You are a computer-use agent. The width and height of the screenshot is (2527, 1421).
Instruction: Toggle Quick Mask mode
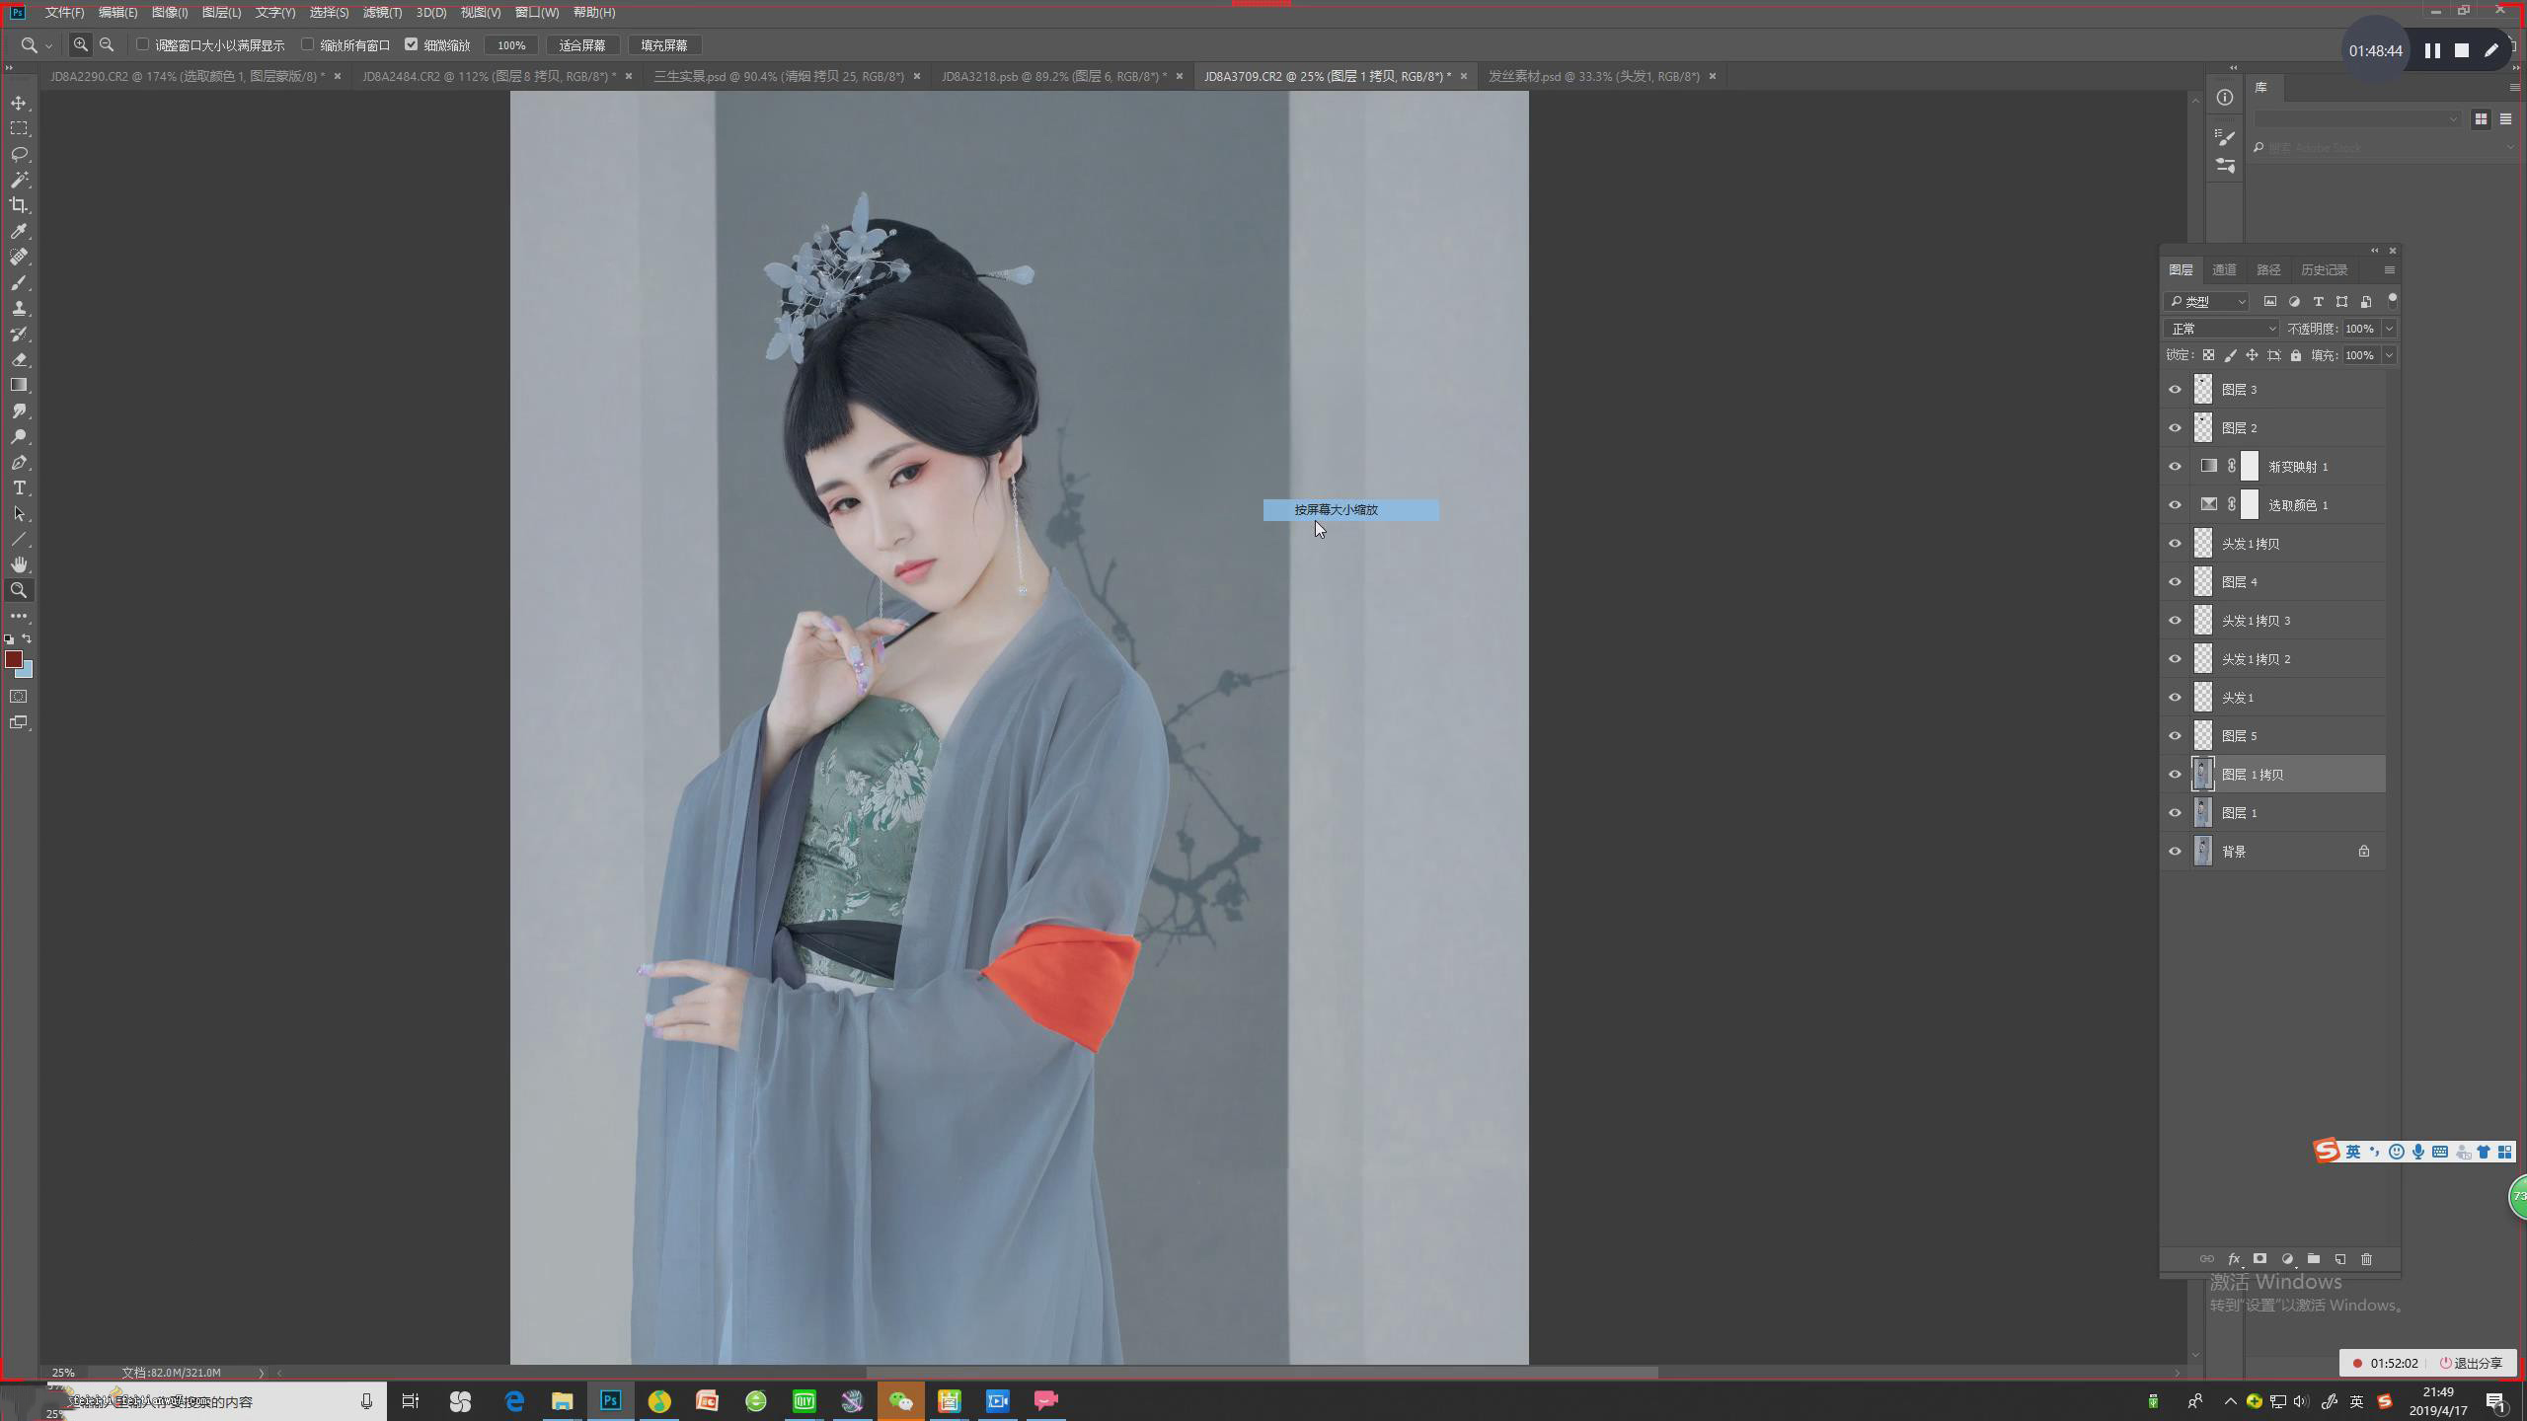click(19, 697)
